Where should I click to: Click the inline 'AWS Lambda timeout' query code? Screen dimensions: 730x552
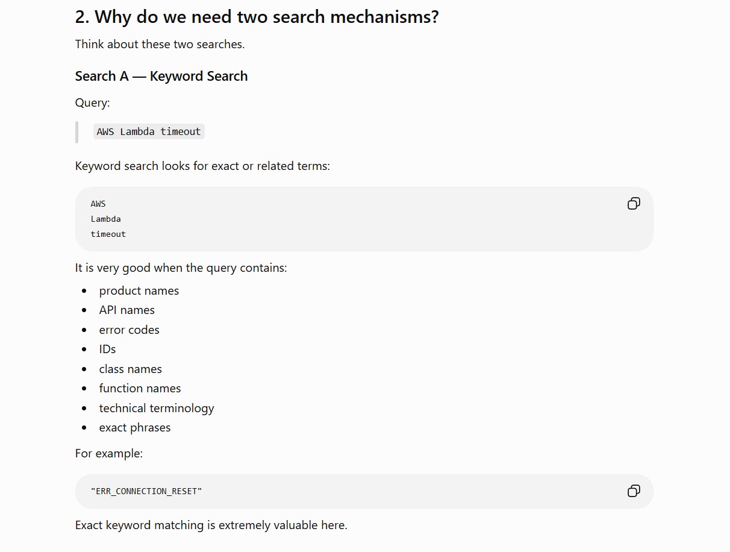(x=149, y=131)
